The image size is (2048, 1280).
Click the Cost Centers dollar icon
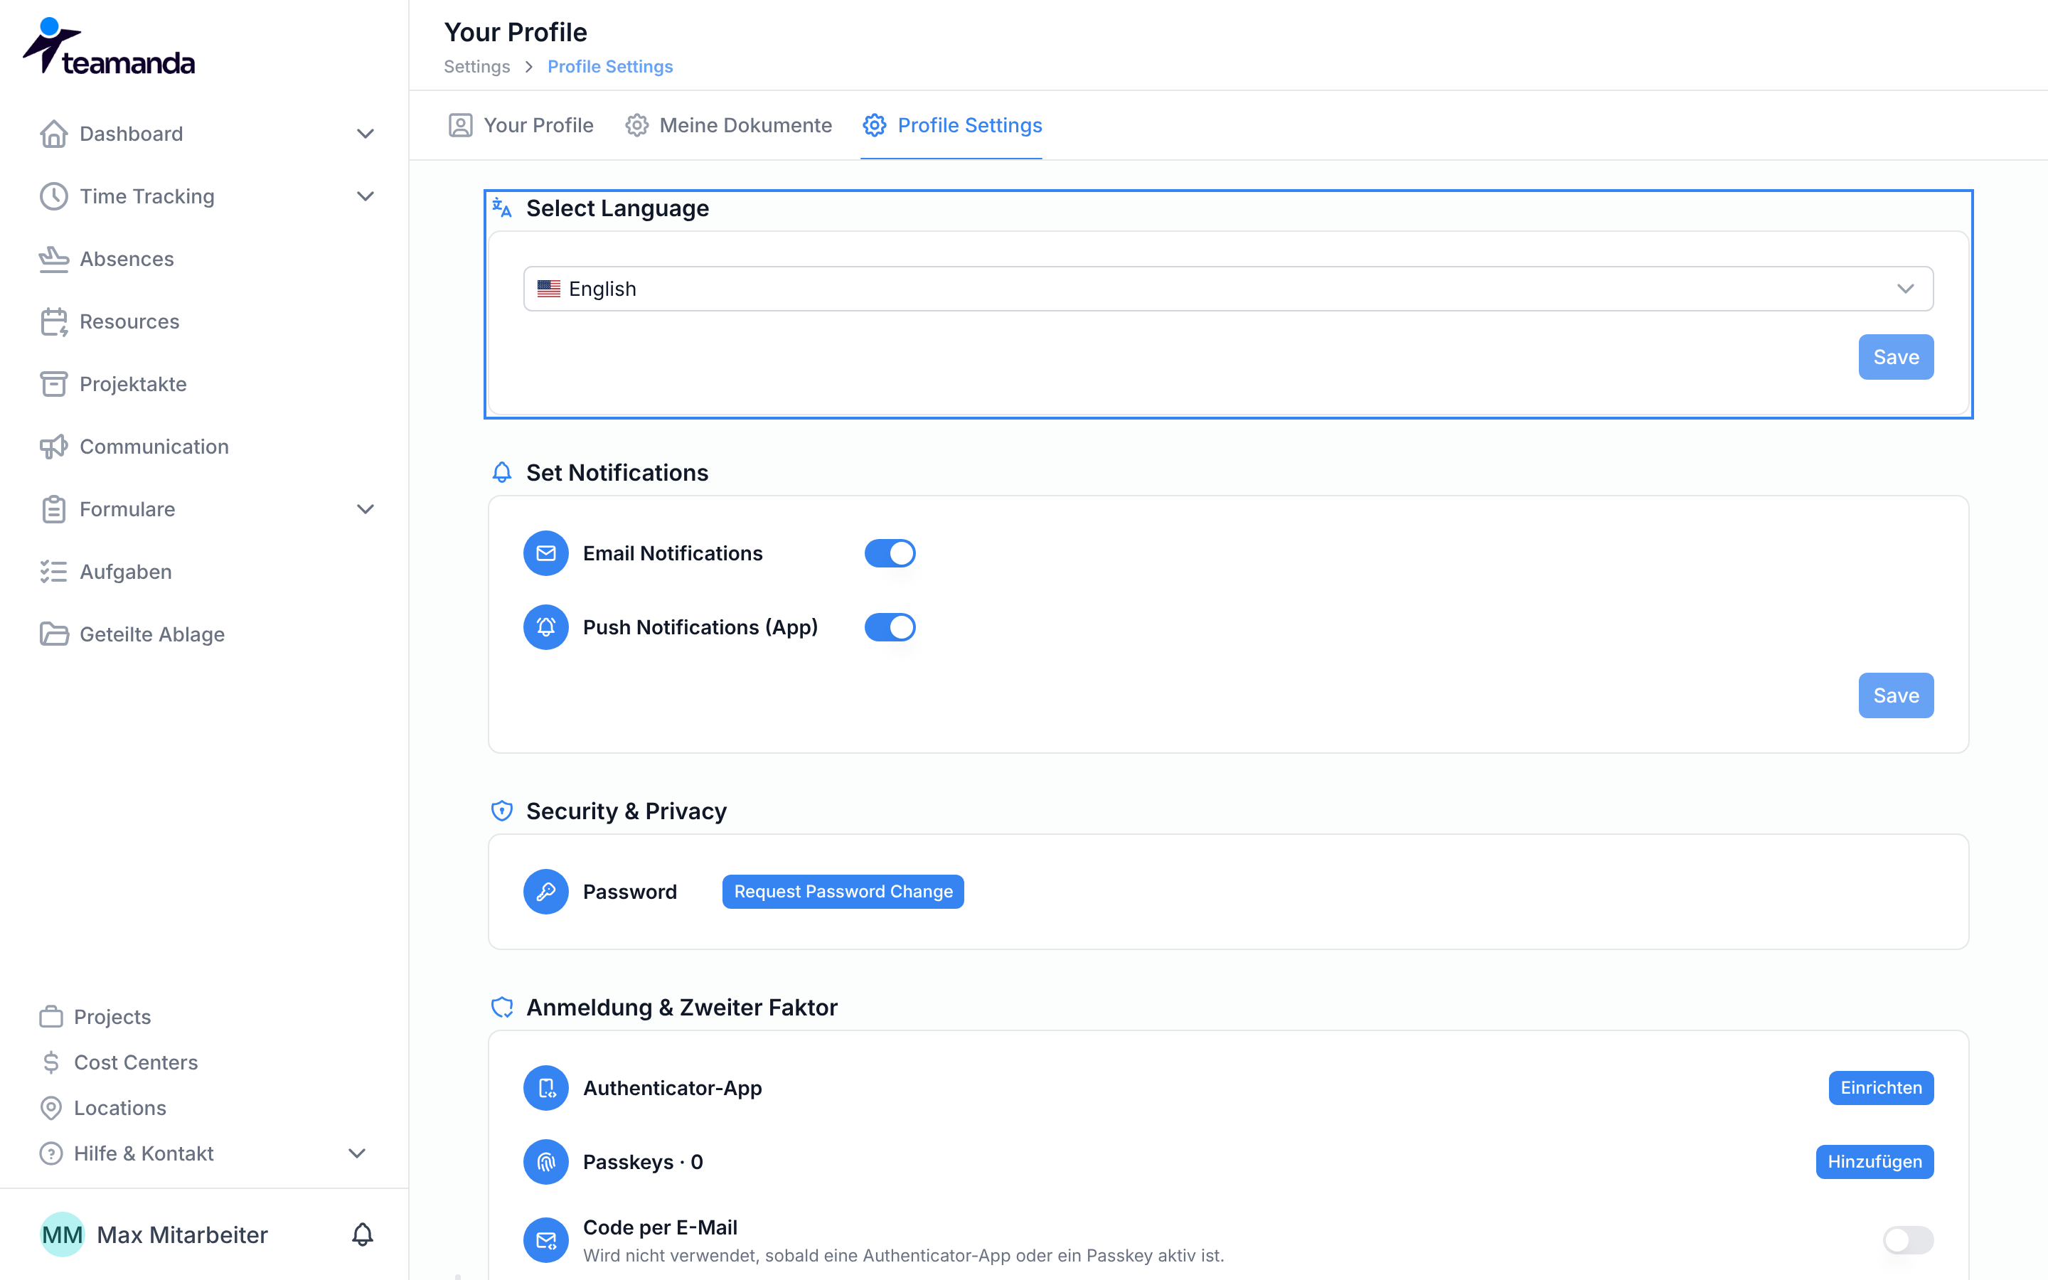click(50, 1062)
